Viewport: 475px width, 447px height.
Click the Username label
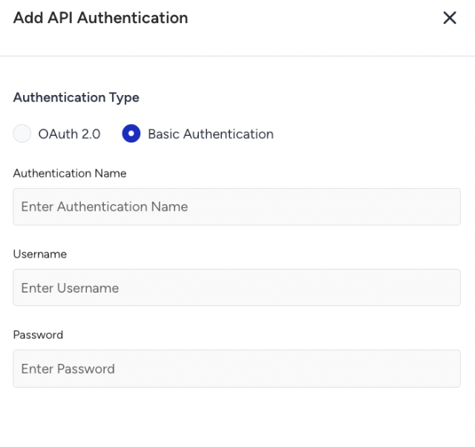pyautogui.click(x=39, y=254)
